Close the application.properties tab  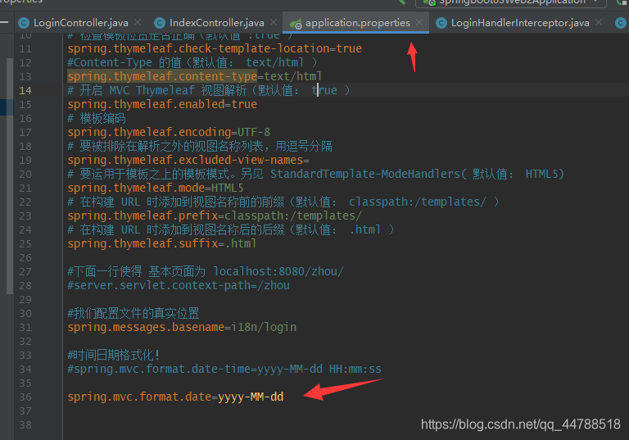click(419, 22)
